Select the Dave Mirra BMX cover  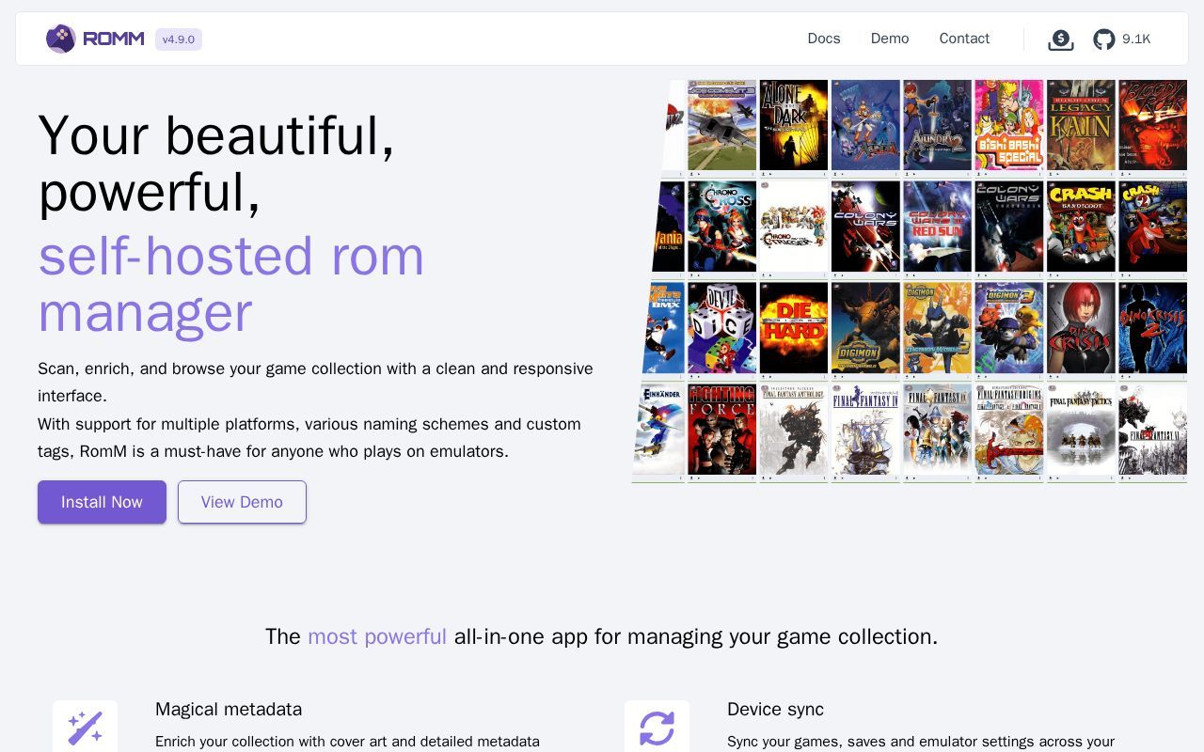click(664, 328)
